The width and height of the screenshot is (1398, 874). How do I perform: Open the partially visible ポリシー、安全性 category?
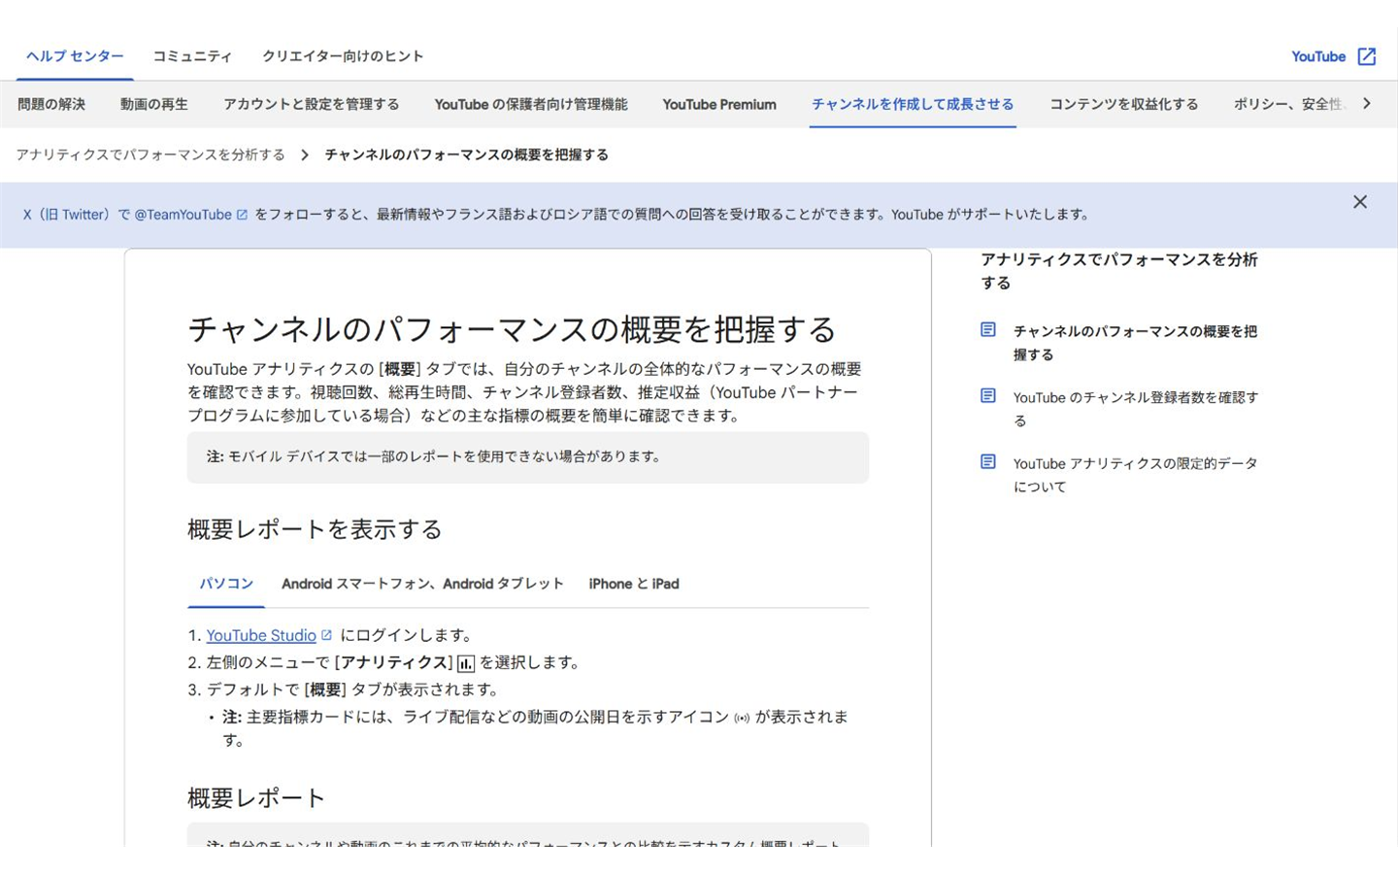tap(1288, 104)
